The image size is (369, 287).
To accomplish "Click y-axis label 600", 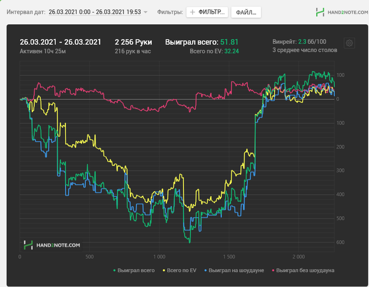I will [341, 242].
